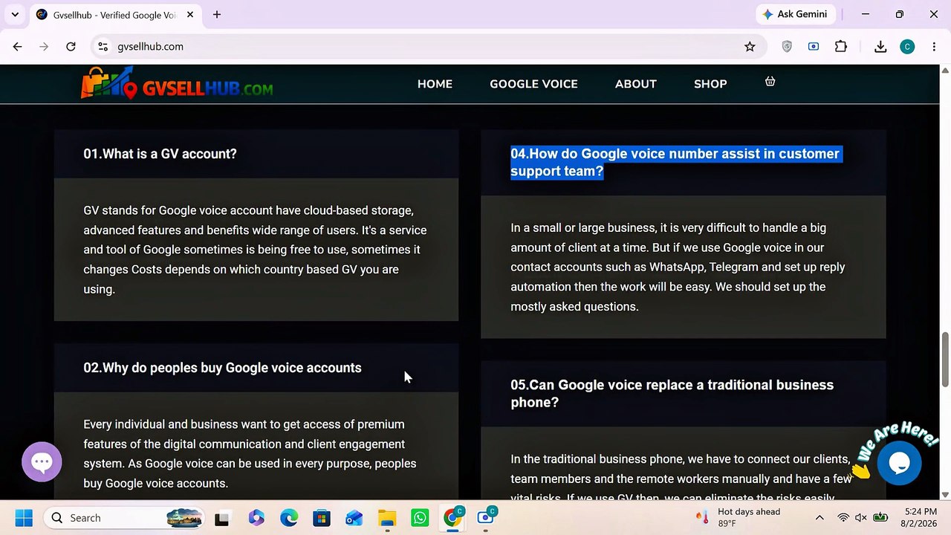Open the weather widget 'Hot days ahead'

739,518
